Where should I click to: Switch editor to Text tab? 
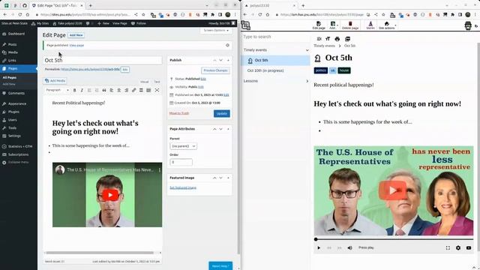pos(157,82)
